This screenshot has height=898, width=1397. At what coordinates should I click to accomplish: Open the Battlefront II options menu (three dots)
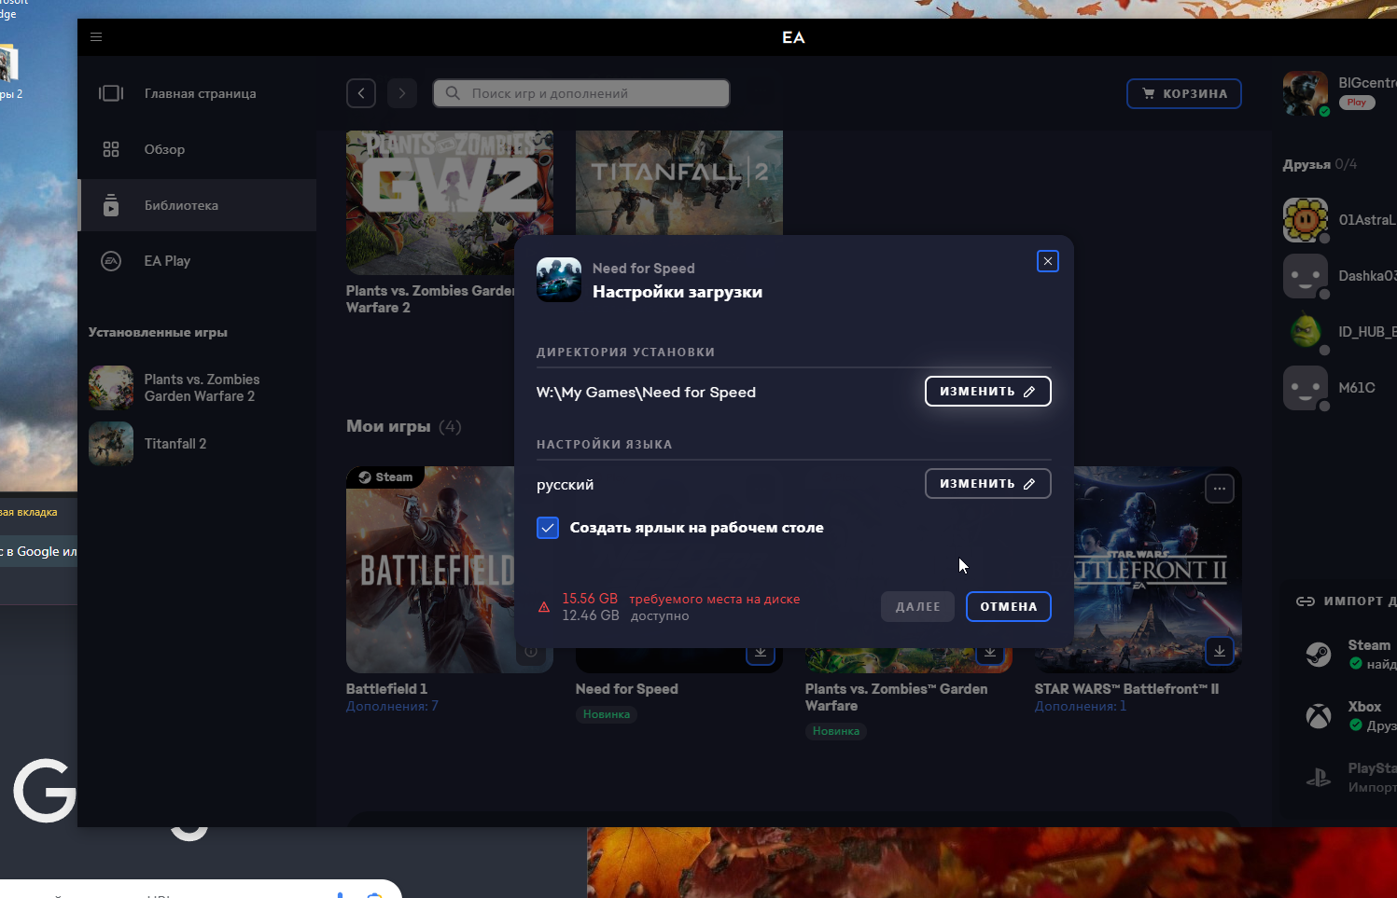click(1220, 489)
